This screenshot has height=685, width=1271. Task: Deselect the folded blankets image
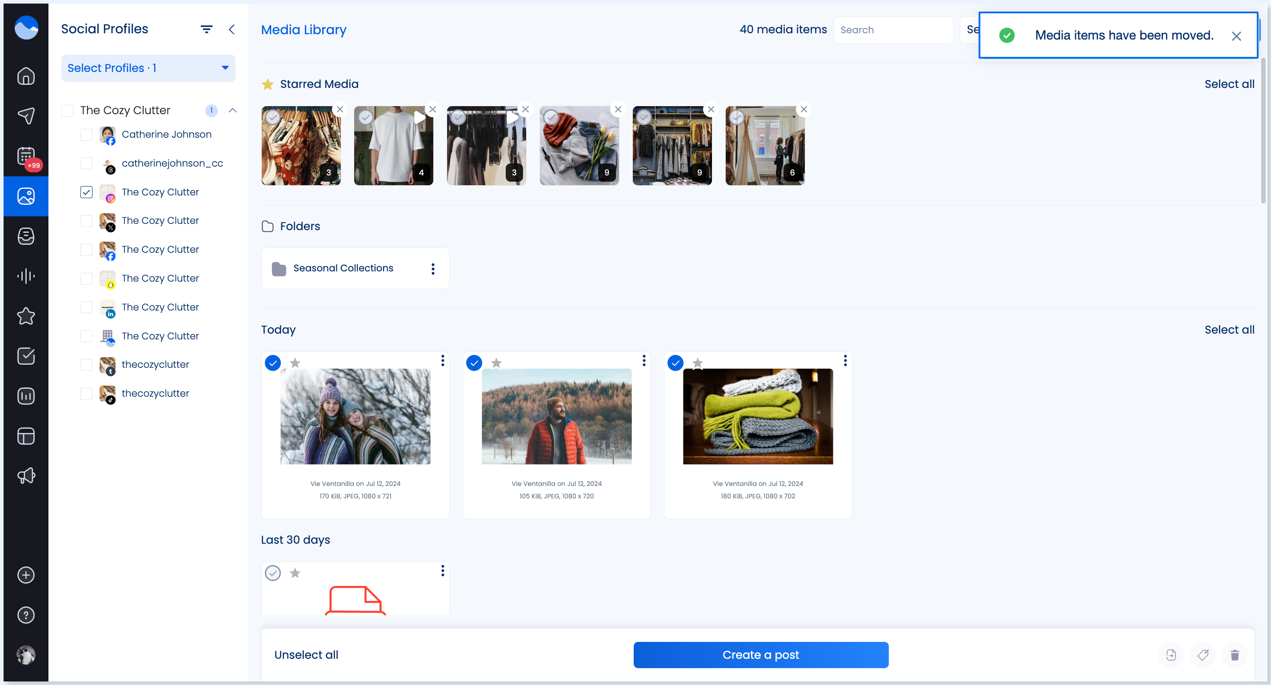pyautogui.click(x=675, y=363)
